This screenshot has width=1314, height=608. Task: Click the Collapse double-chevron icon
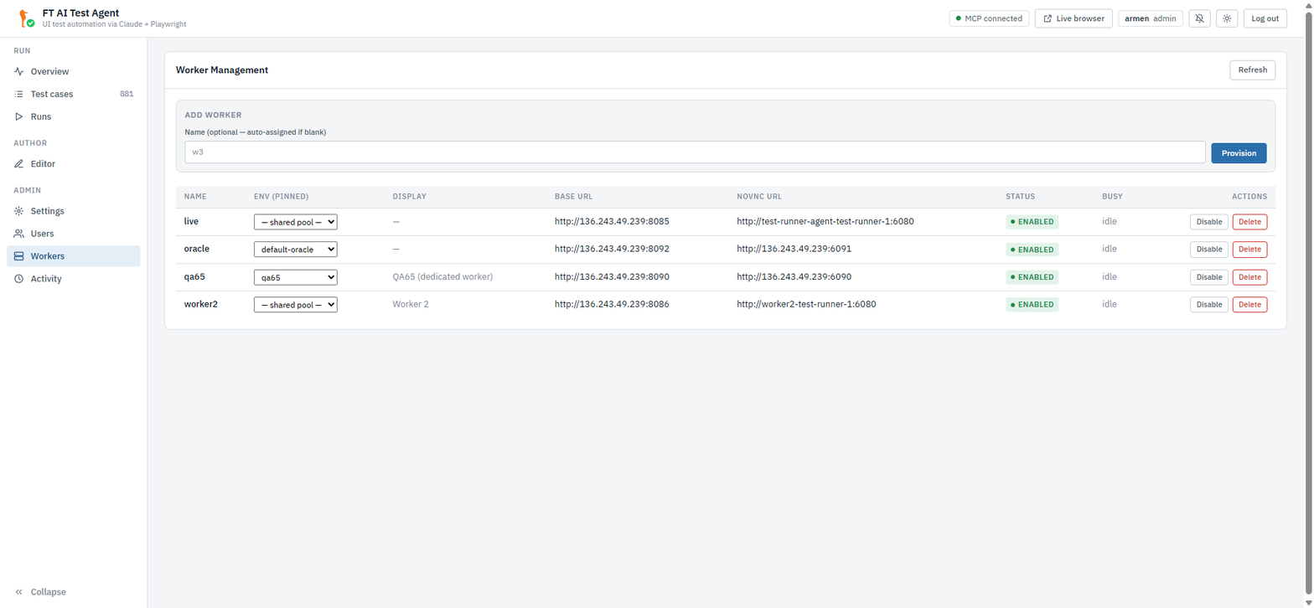point(19,592)
